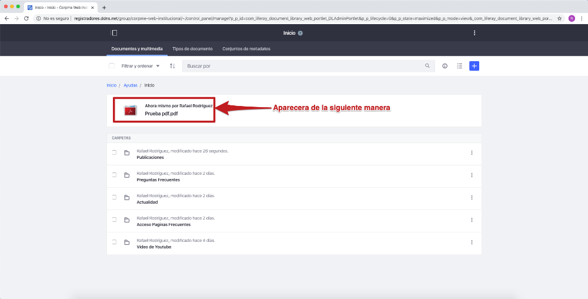Open the header three-dot options menu
The image size is (588, 299).
click(475, 33)
